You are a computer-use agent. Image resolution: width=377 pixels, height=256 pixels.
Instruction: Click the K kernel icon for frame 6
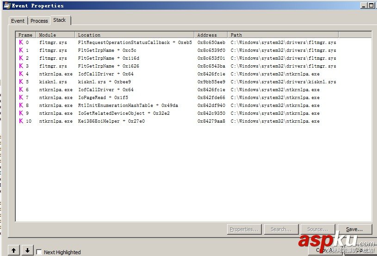(x=21, y=89)
